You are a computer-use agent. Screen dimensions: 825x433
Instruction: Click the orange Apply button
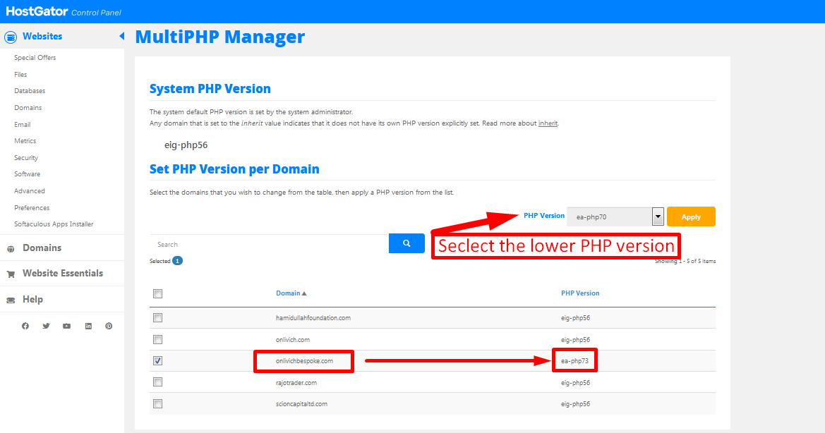[691, 216]
